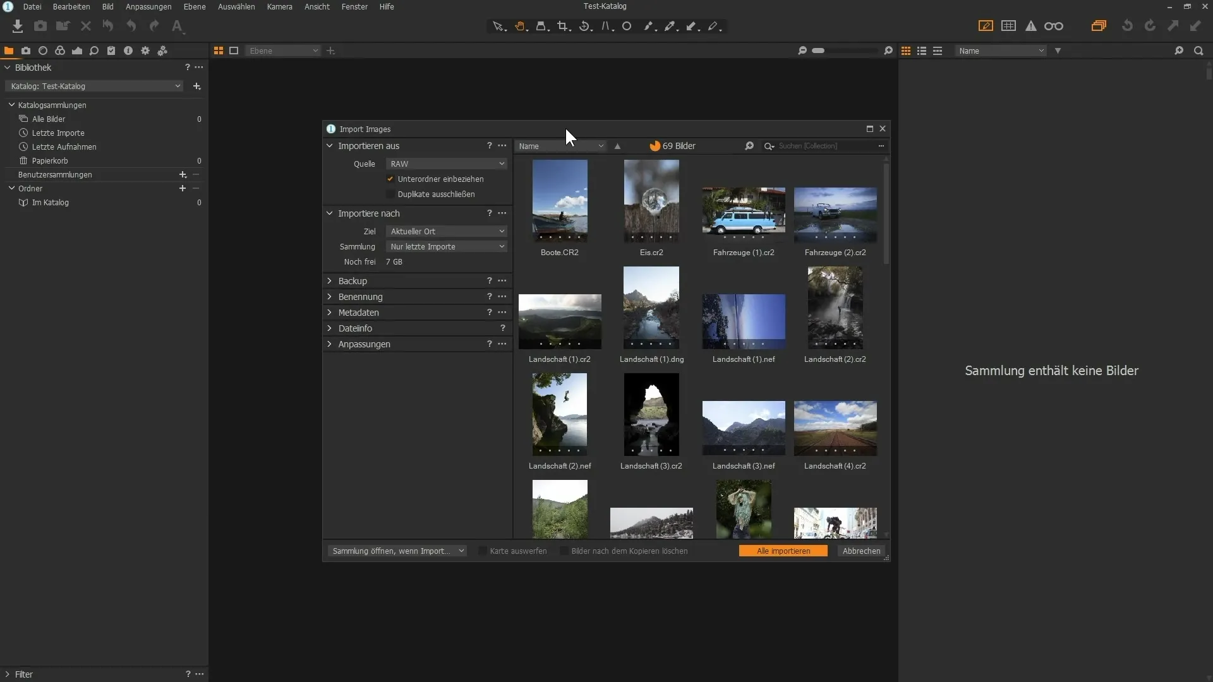The image size is (1213, 682).
Task: Switch viewer to single-view mode
Action: [x=234, y=51]
